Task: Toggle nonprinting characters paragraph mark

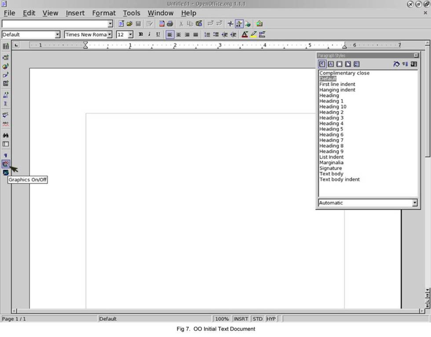Action: pyautogui.click(x=6, y=155)
